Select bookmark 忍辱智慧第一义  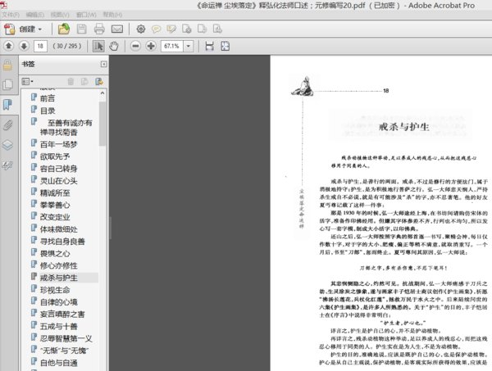(x=66, y=338)
